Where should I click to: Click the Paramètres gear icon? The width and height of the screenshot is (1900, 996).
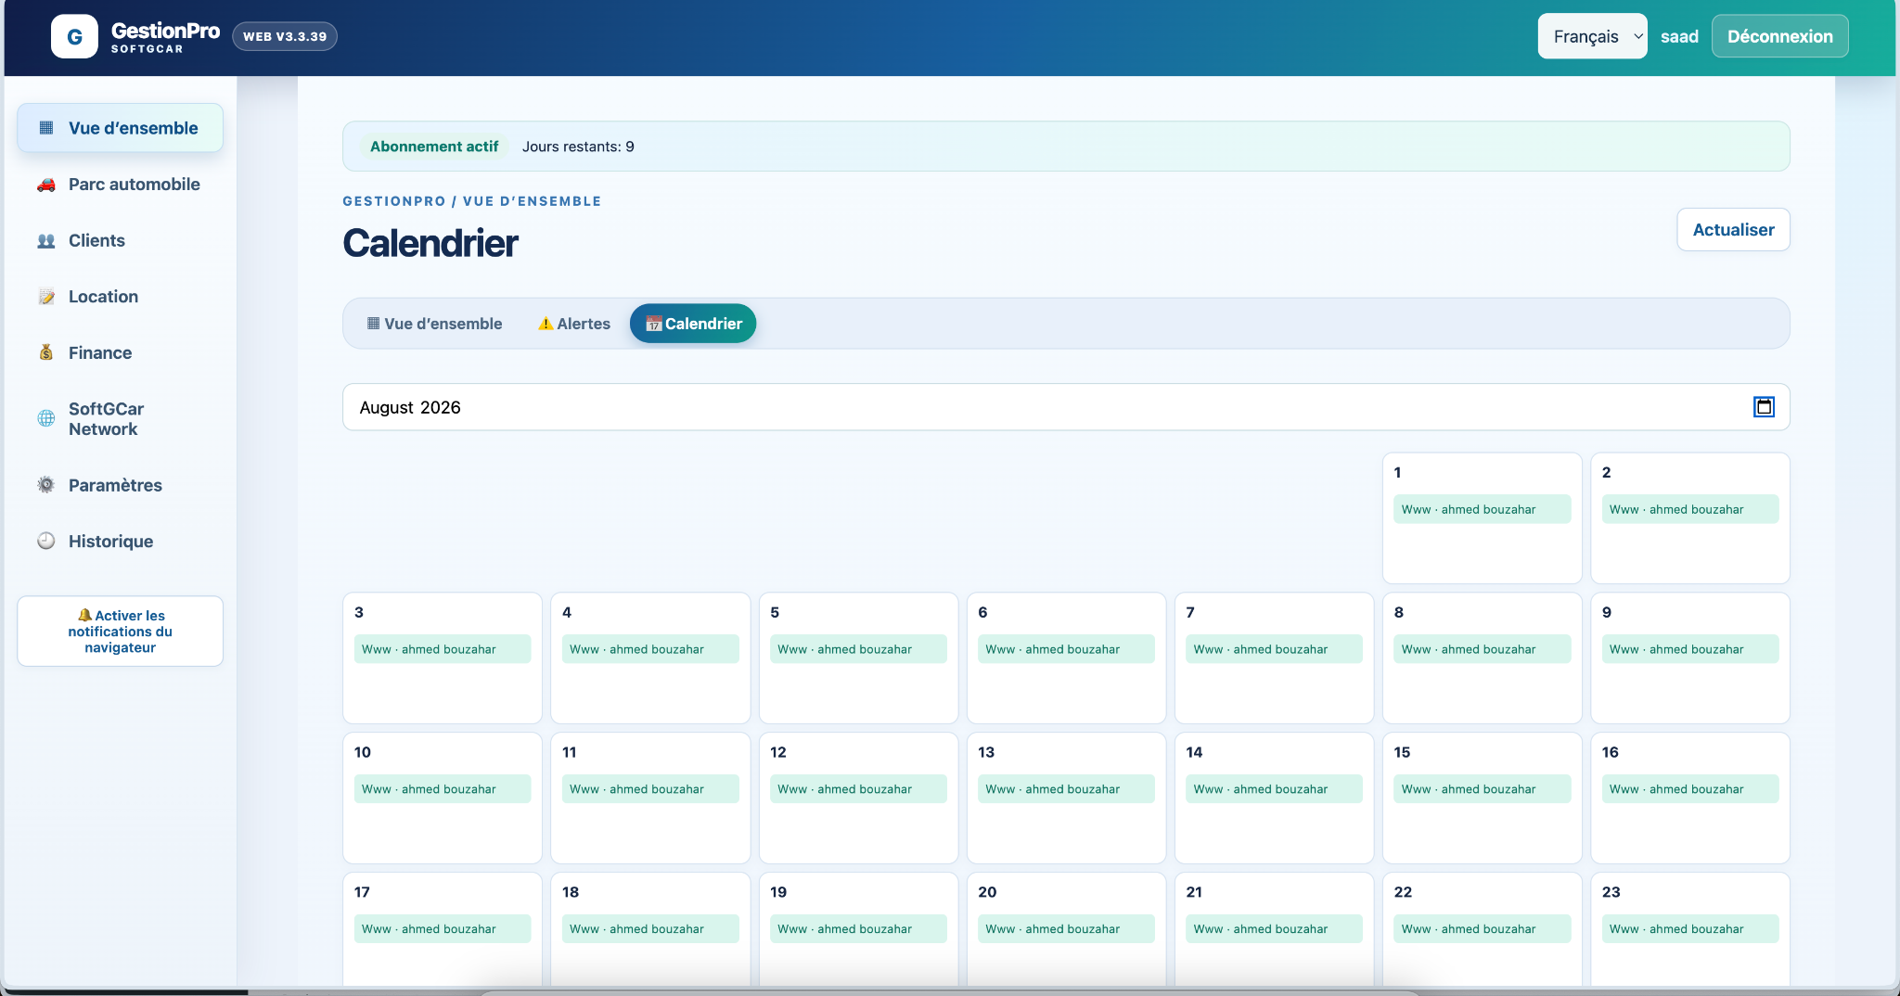coord(46,485)
